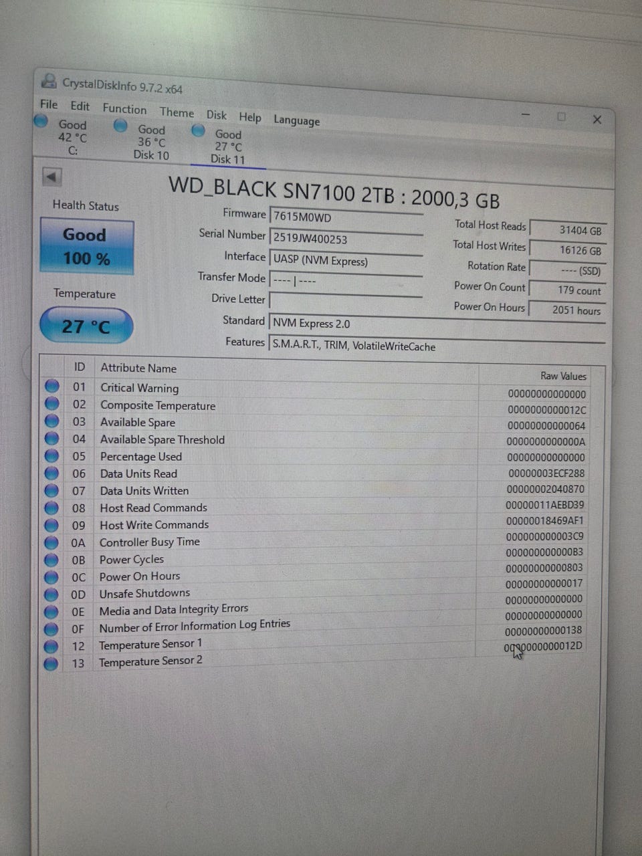Click the status icon of Controller Busy Time row
642x856 pixels.
(x=51, y=542)
